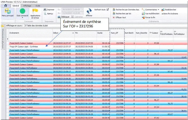Click the Num_Recette column header
Image resolution: width=188 pixels, height=120 pixels.
pos(142,33)
